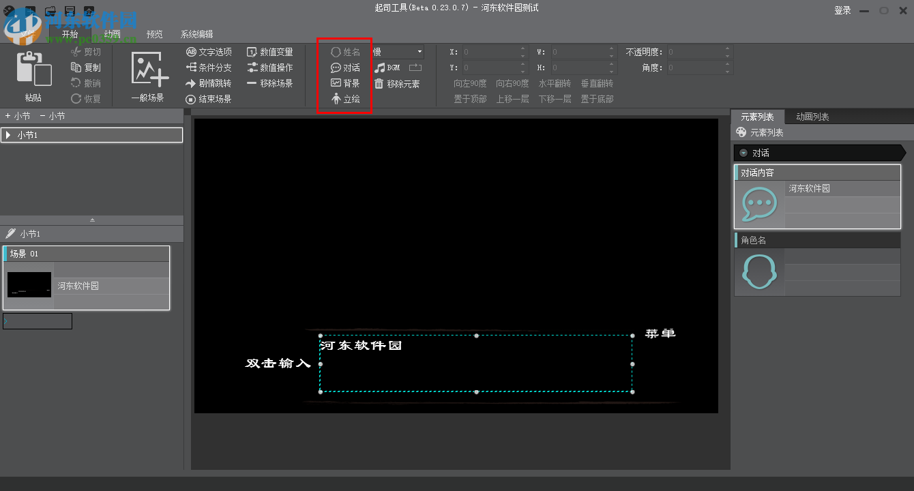Click the loop icon beside BGM
The image size is (914, 491).
tap(415, 68)
